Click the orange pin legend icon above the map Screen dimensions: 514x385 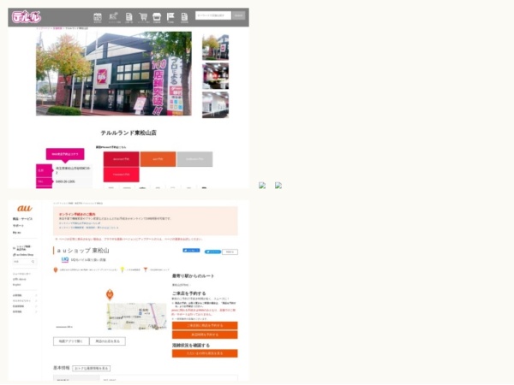pyautogui.click(x=56, y=269)
